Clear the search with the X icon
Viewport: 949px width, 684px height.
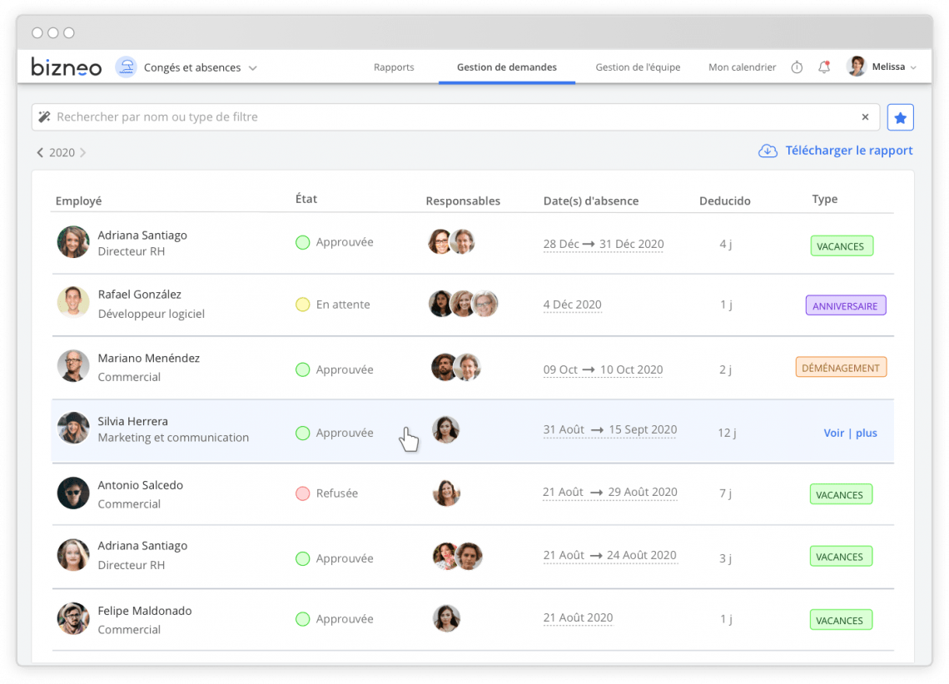point(865,117)
